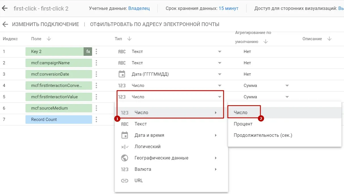This screenshot has height=194, width=344.
Task: Select Число category in type menu
Action: click(x=171, y=113)
